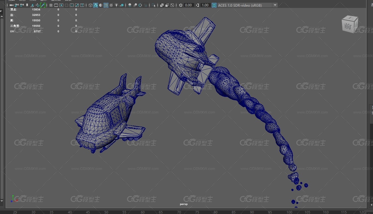
Task: Click the Exposure aperture icon
Action: point(181,5)
